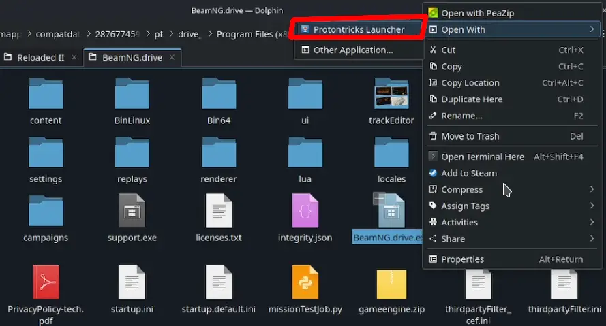The height and width of the screenshot is (326, 606).
Task: Choose Rename in context menu
Action: [x=514, y=116]
